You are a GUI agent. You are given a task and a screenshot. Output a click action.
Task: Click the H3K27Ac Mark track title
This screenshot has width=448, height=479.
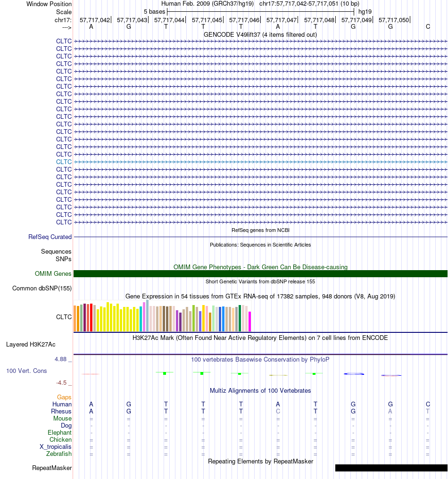coord(260,338)
